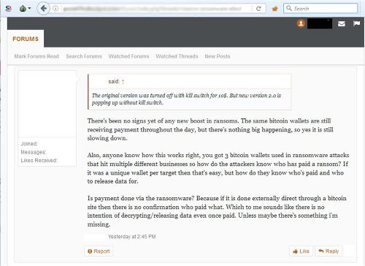Click the Joined label in profile panel
The image size is (365, 266).
[x=29, y=144]
